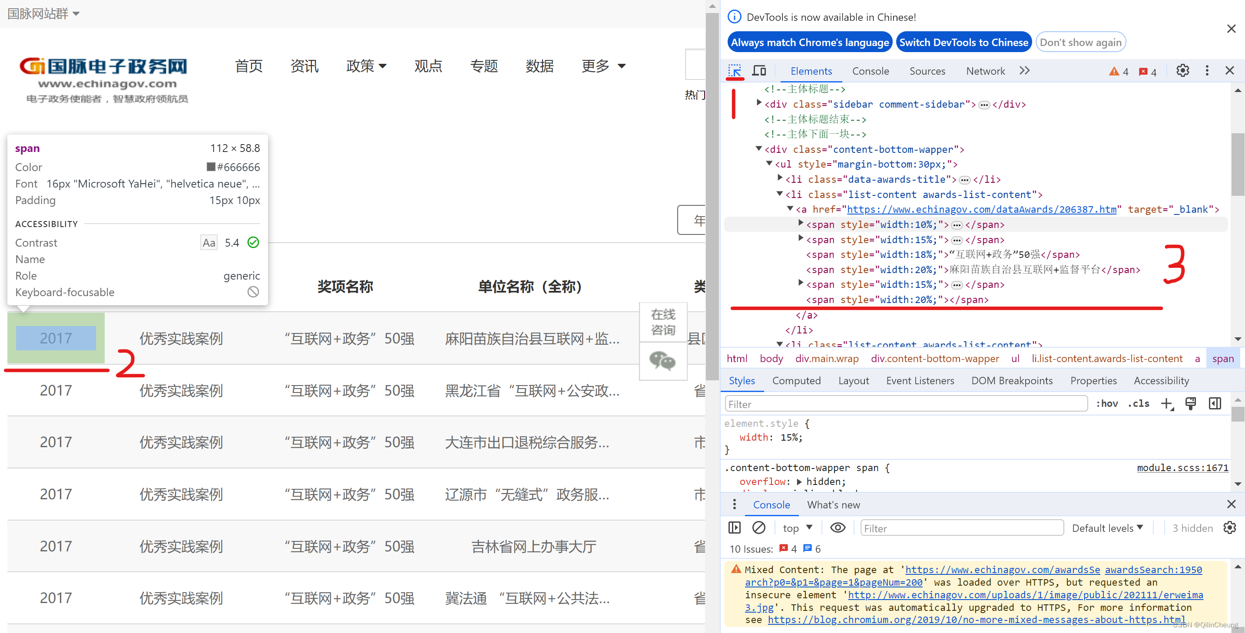This screenshot has height=633, width=1245.
Task: Open DevTools three-dot customize menu
Action: [x=1207, y=70]
